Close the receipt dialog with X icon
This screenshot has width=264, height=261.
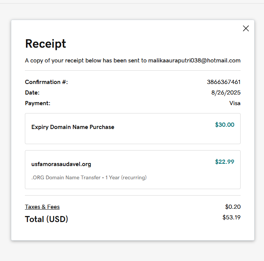coord(246,28)
